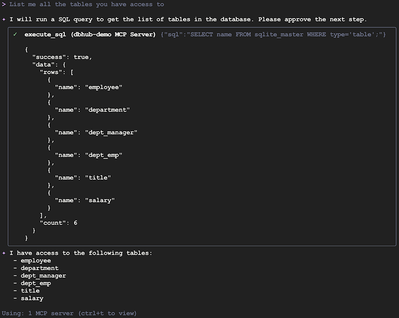This screenshot has height=318, width=399.
Task: Click the "count": 6 line
Action: click(58, 223)
